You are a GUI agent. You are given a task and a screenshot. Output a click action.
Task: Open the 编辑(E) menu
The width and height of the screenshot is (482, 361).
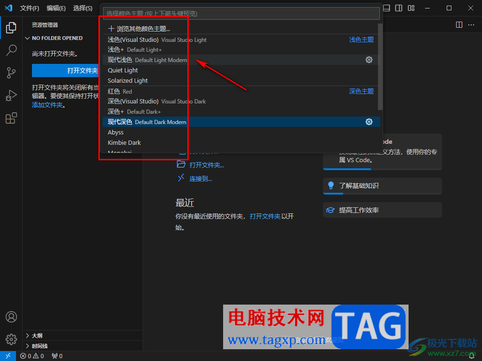(56, 8)
